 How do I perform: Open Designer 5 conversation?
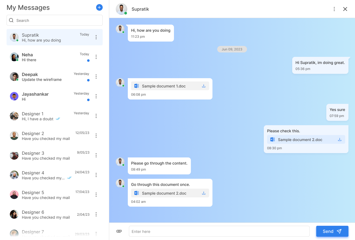(55, 195)
